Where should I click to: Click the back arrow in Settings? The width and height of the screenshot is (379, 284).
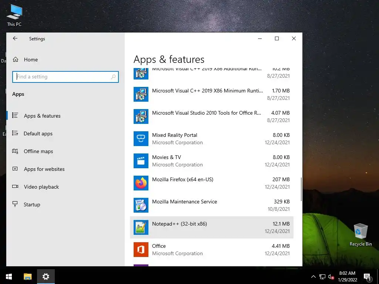(15, 38)
